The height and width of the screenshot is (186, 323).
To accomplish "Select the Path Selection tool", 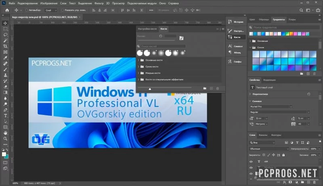I will tap(5, 121).
